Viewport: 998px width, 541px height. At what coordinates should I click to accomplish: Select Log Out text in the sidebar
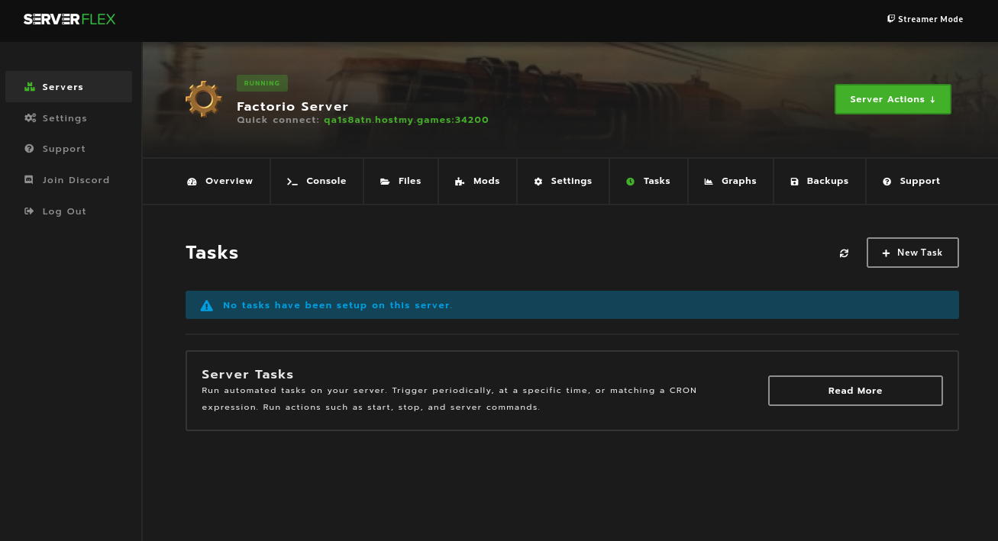[x=65, y=211]
